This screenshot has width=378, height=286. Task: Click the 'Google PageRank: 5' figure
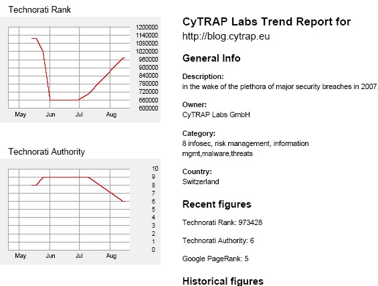pos(215,259)
